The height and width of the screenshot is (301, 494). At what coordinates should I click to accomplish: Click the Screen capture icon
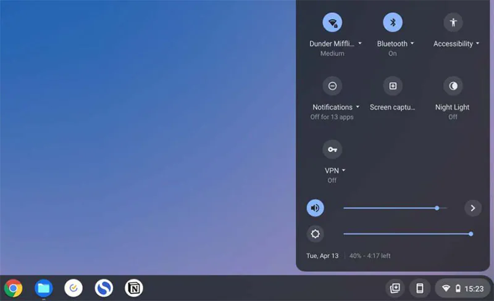pyautogui.click(x=393, y=86)
